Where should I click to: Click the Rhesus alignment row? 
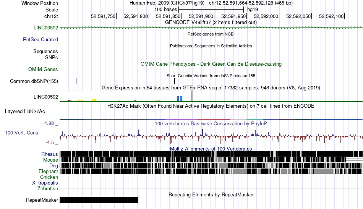211,154
